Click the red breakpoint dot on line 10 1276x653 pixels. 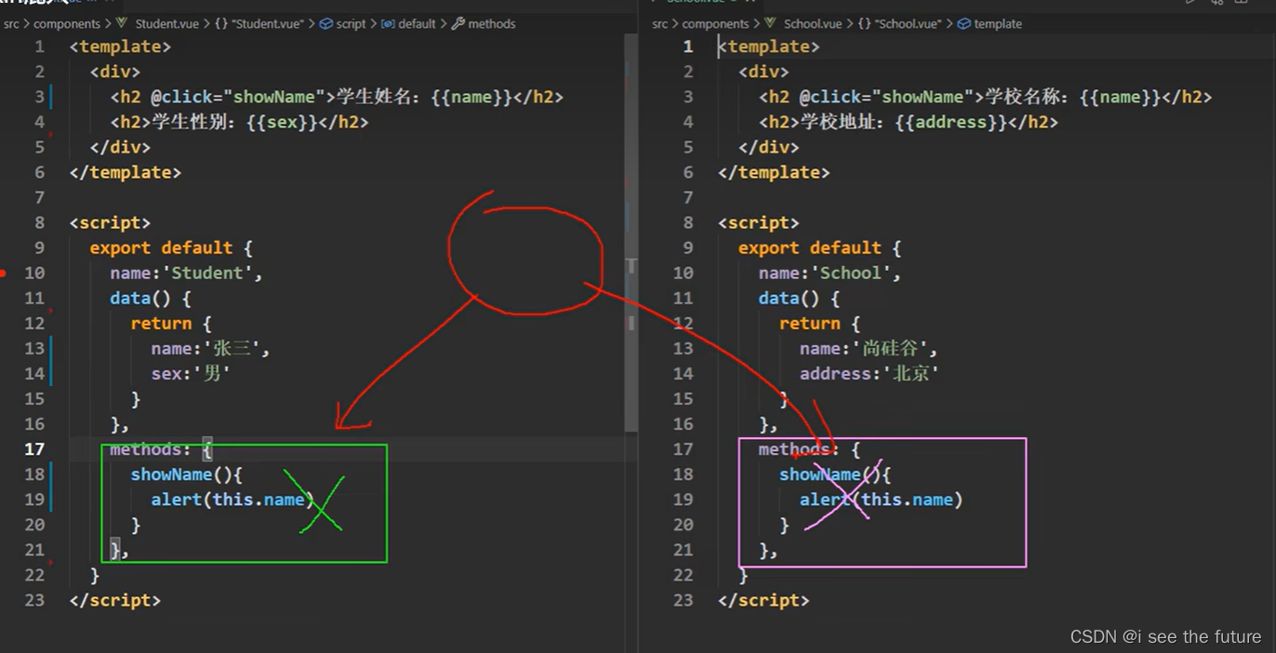[4, 273]
